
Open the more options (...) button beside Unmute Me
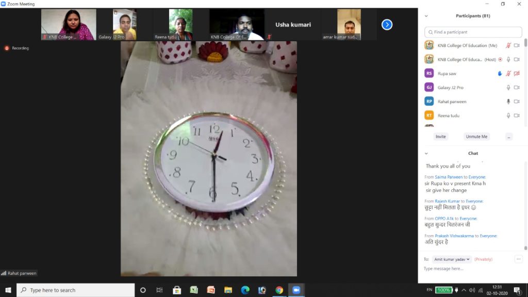coord(509,137)
